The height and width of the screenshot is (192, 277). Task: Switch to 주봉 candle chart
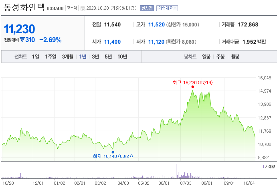pos(220,57)
